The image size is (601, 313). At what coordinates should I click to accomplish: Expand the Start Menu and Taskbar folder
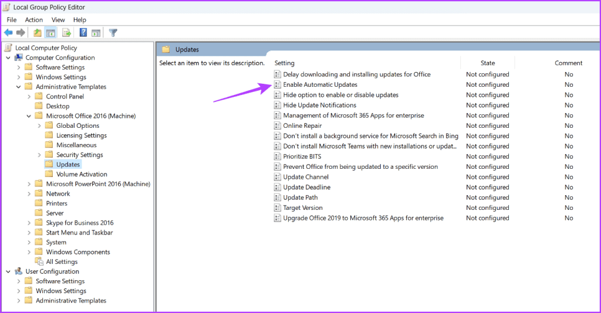tap(29, 233)
